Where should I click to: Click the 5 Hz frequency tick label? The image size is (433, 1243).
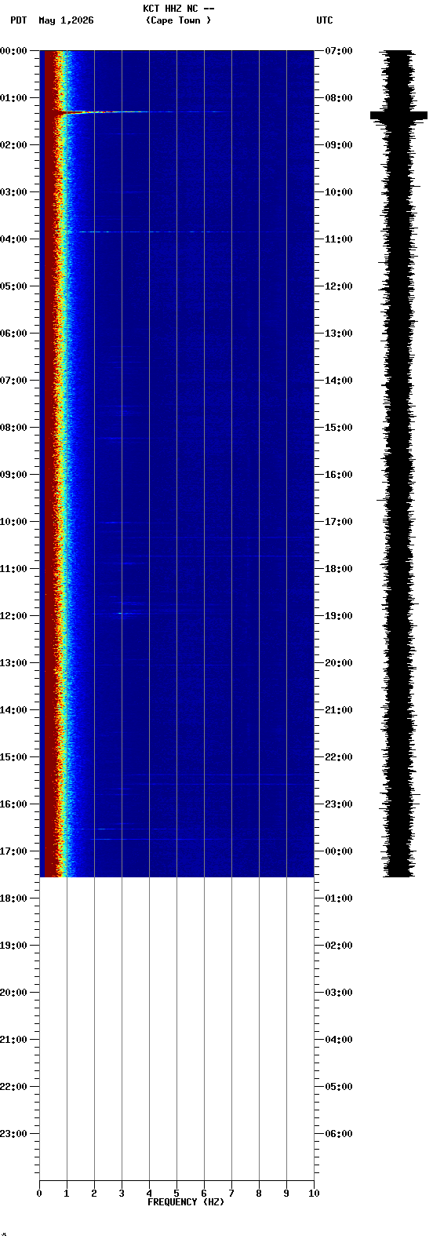176,1194
